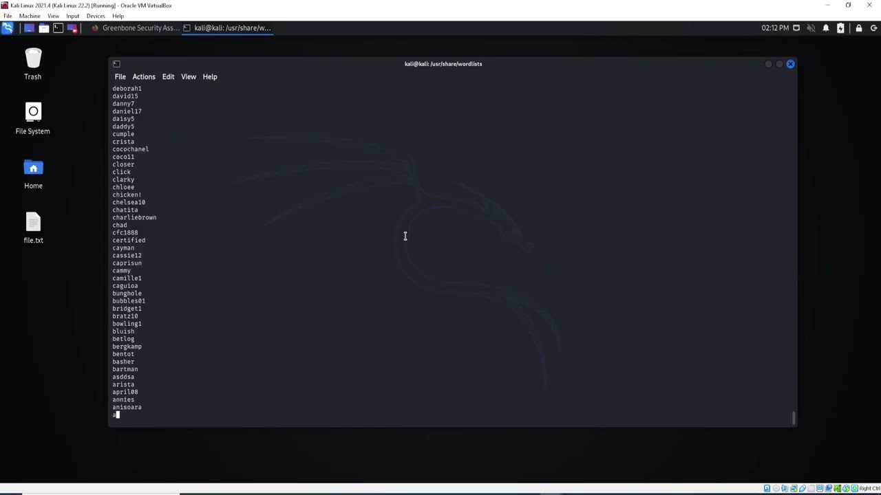Open the Kali applications menu icon
This screenshot has width=881, height=495.
tap(7, 28)
